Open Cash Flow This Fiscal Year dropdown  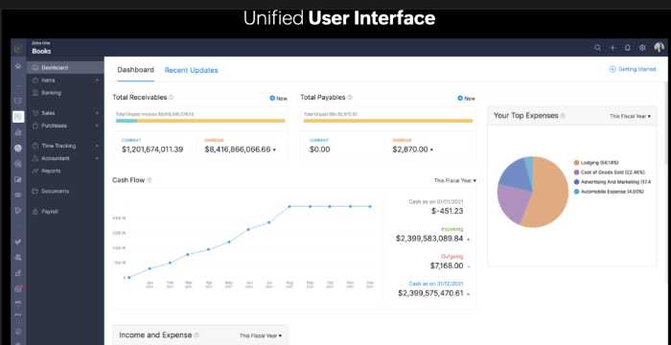pos(455,180)
